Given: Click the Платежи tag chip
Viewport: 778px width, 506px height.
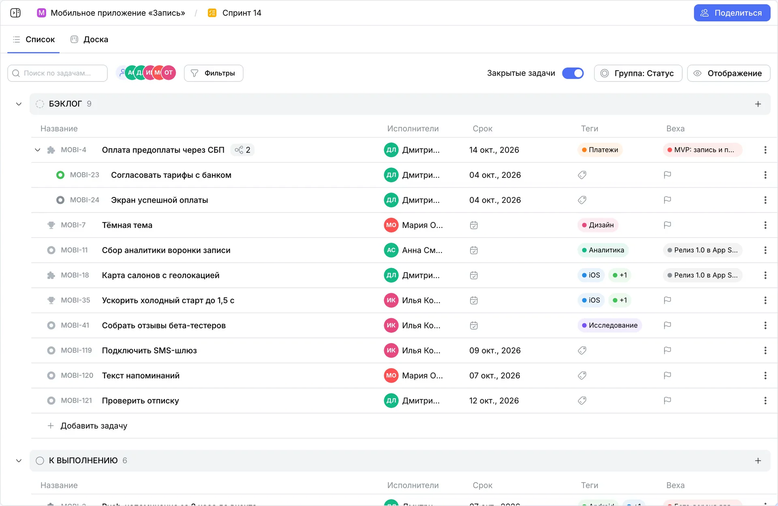Looking at the screenshot, I should click(x=600, y=150).
